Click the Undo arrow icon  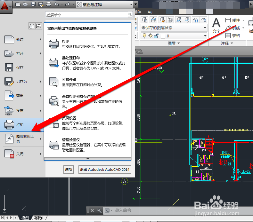tap(56, 4)
